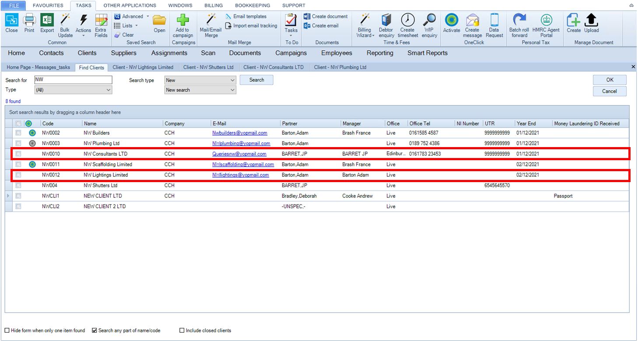Click the Create timesheet clock icon
Screen dimensions: 638x341
(408, 20)
